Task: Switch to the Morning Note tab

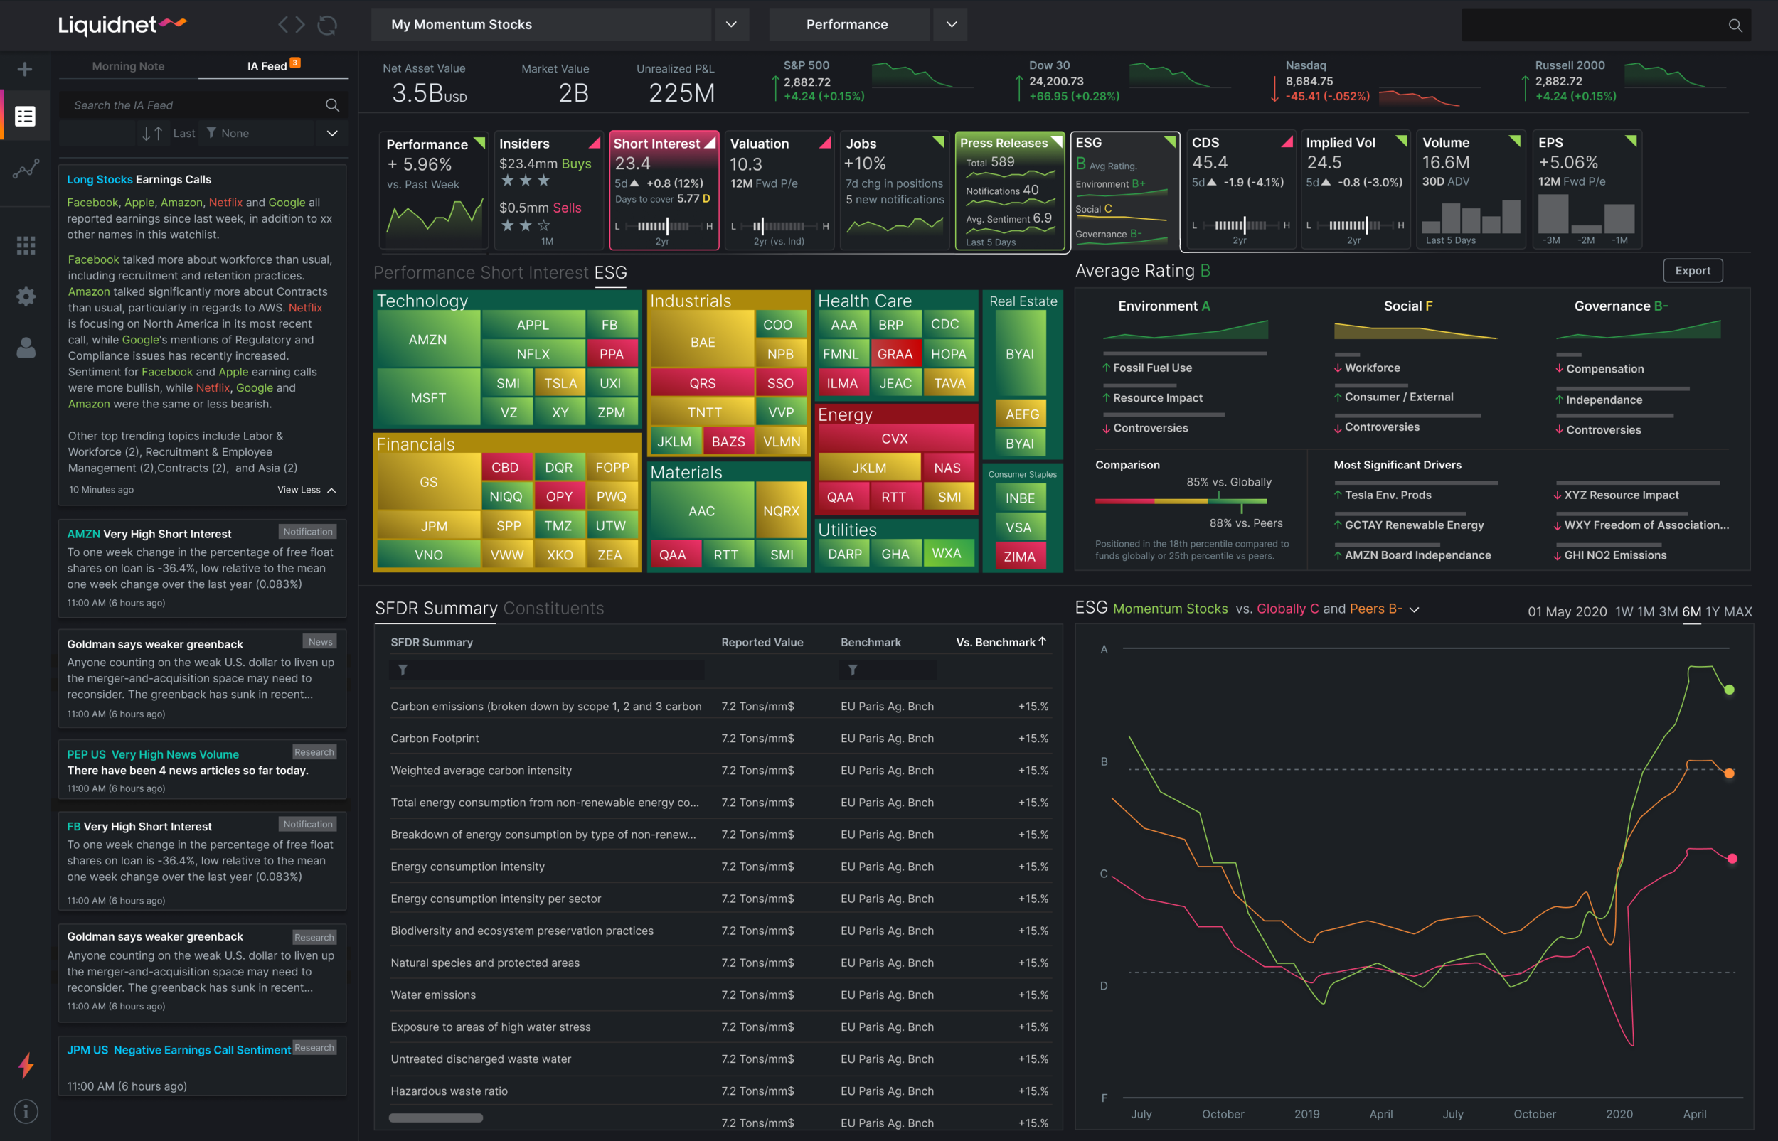Action: (128, 66)
